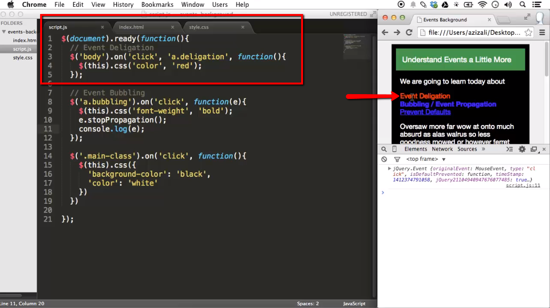Open the volume control in the menu bar

click(507, 4)
